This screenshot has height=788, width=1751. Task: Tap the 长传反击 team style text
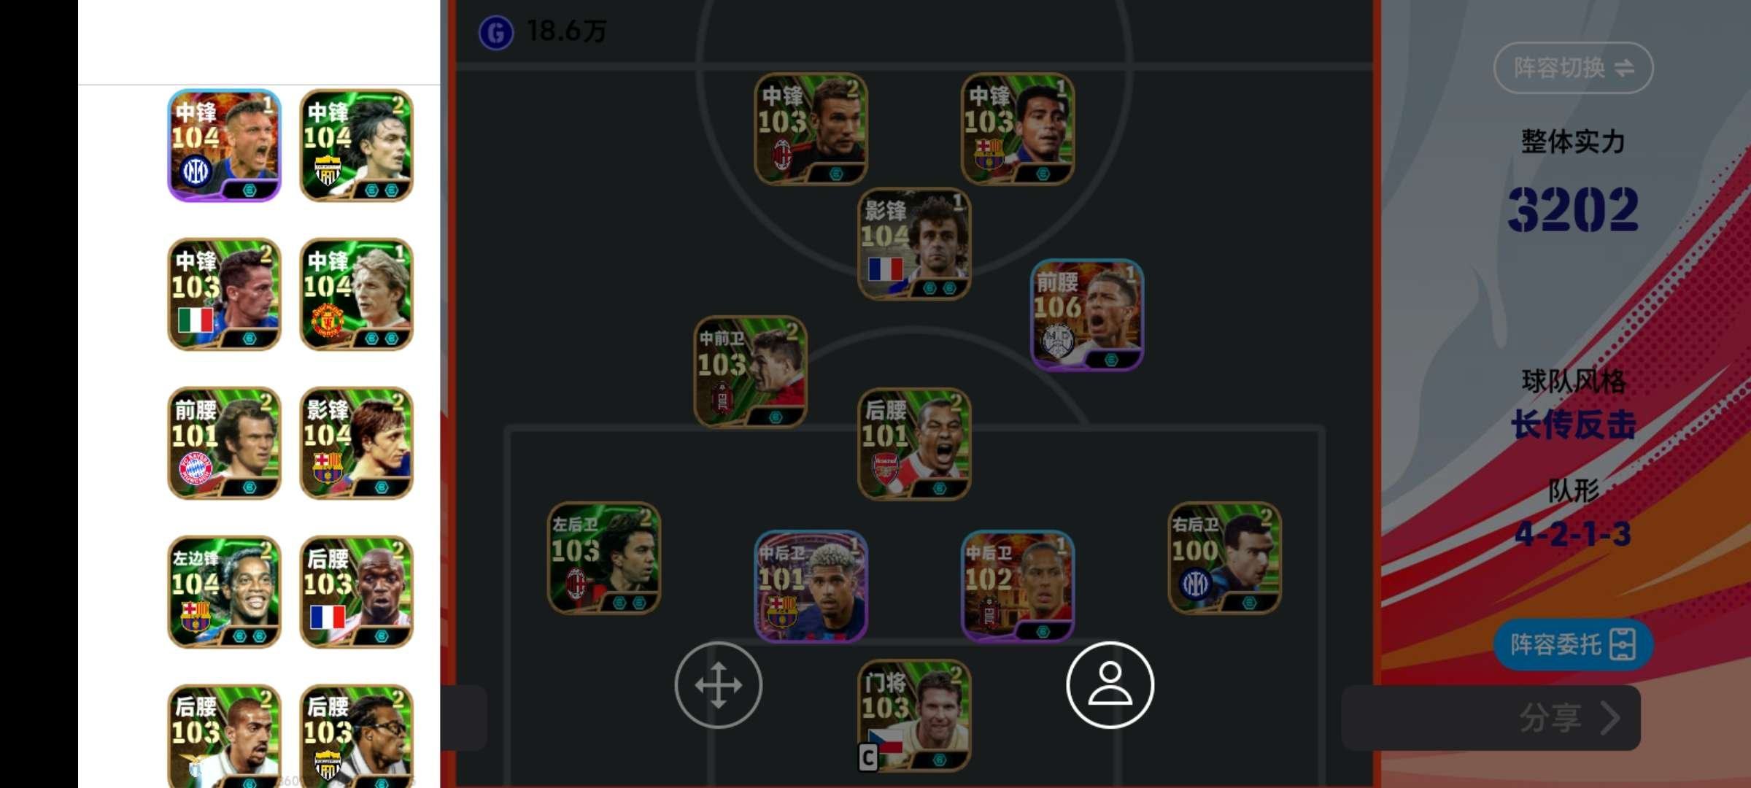(1573, 425)
